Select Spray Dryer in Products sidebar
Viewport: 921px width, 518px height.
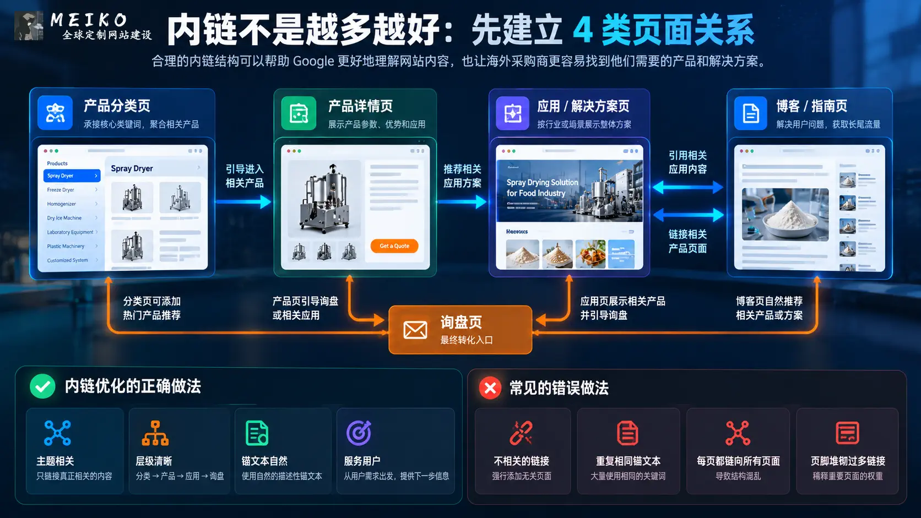pyautogui.click(x=72, y=176)
